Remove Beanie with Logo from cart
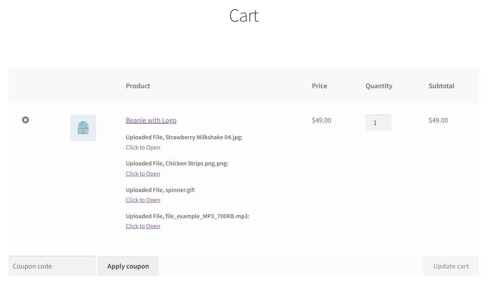 [x=25, y=120]
